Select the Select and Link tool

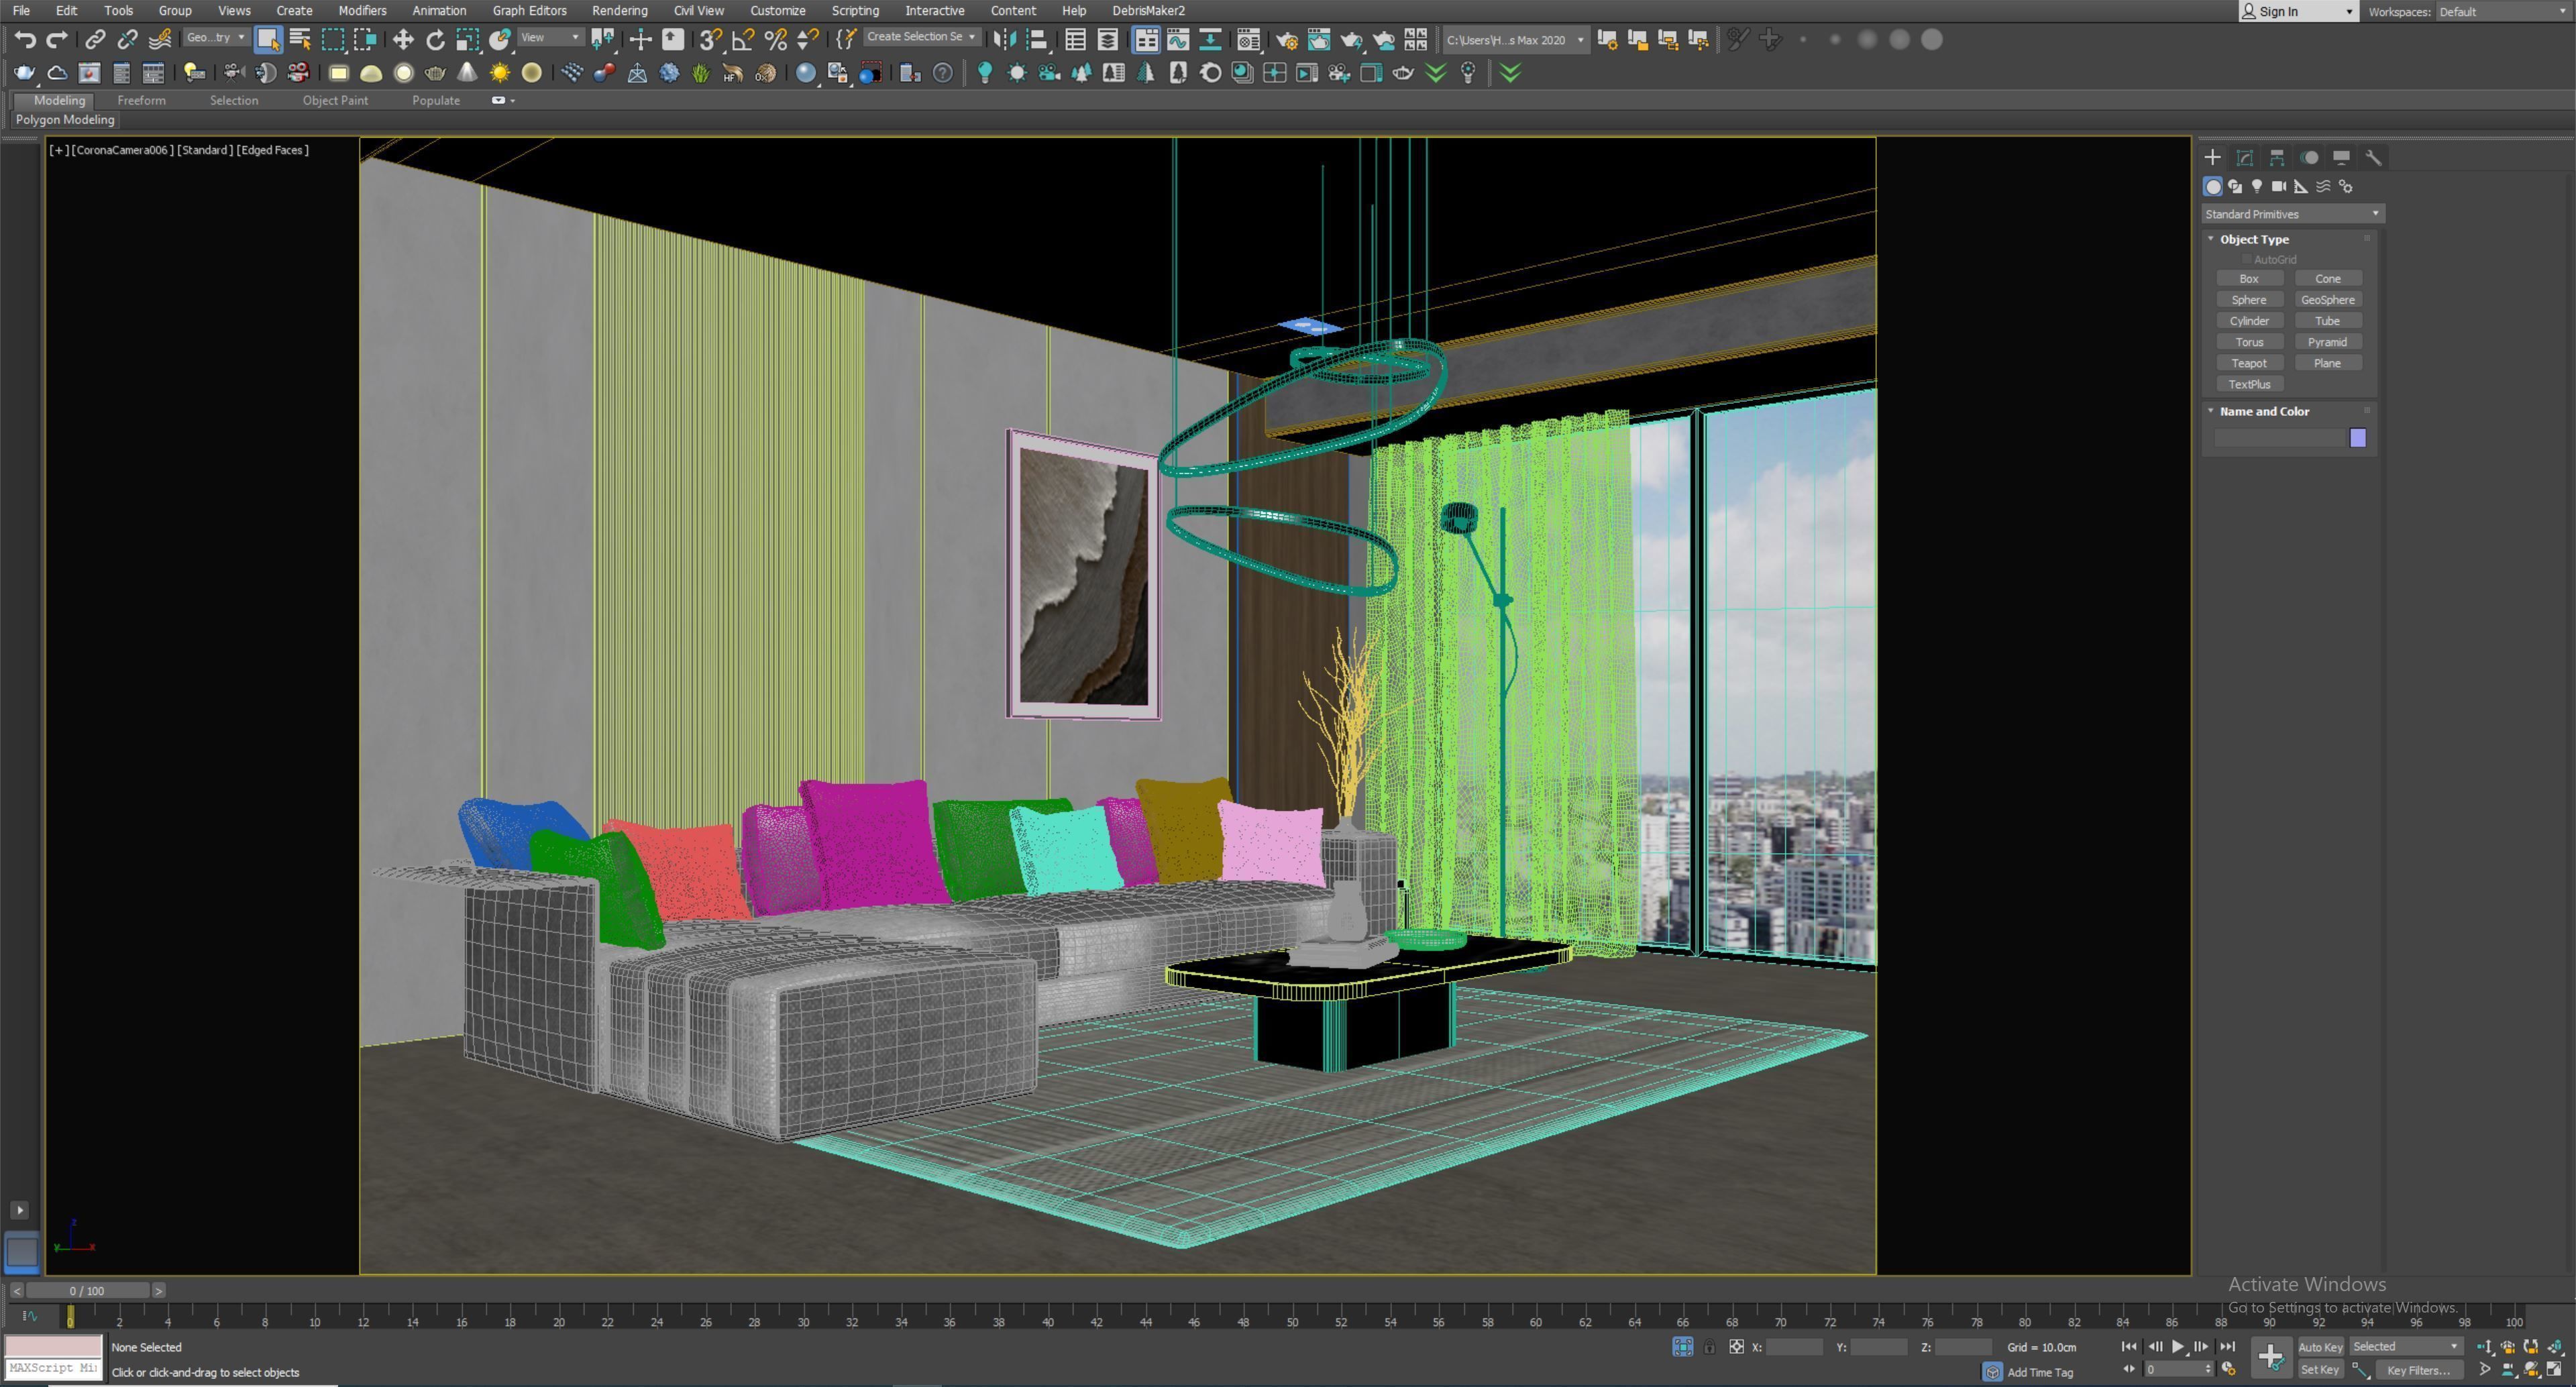click(95, 39)
